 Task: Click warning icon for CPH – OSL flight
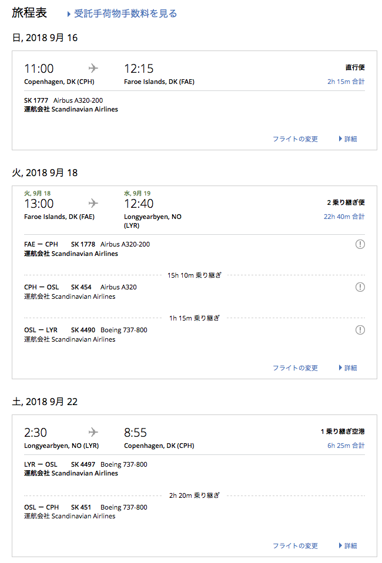click(360, 287)
